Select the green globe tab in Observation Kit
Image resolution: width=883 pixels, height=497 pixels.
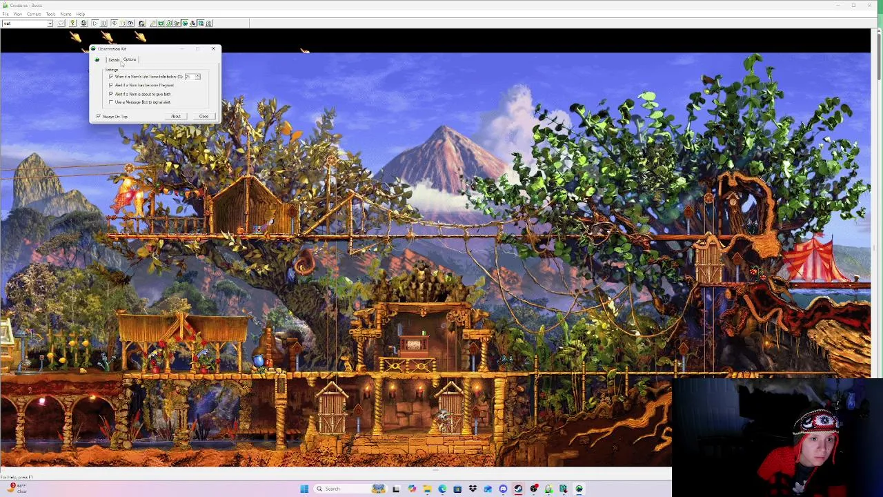[x=97, y=60]
